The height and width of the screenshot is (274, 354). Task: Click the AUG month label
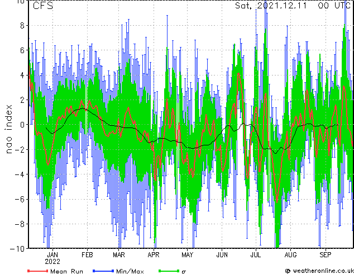click(x=290, y=255)
